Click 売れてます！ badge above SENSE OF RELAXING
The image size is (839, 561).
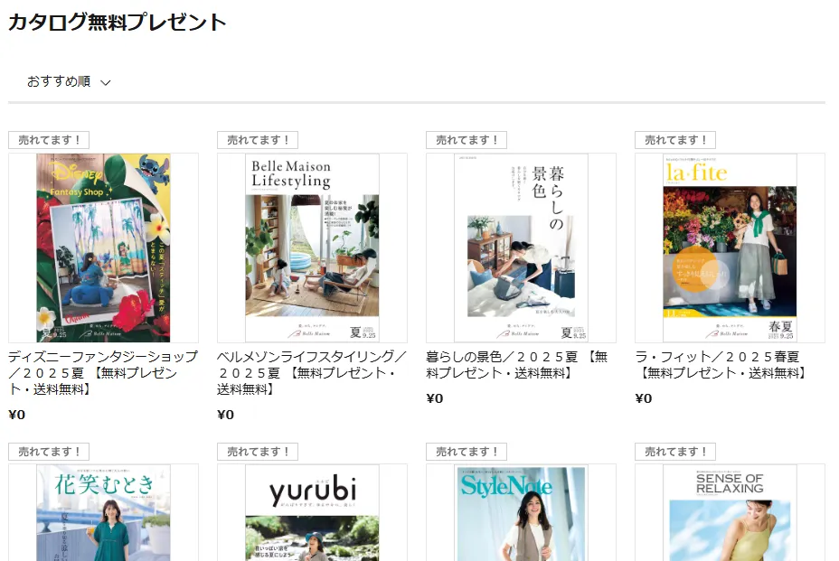675,452
